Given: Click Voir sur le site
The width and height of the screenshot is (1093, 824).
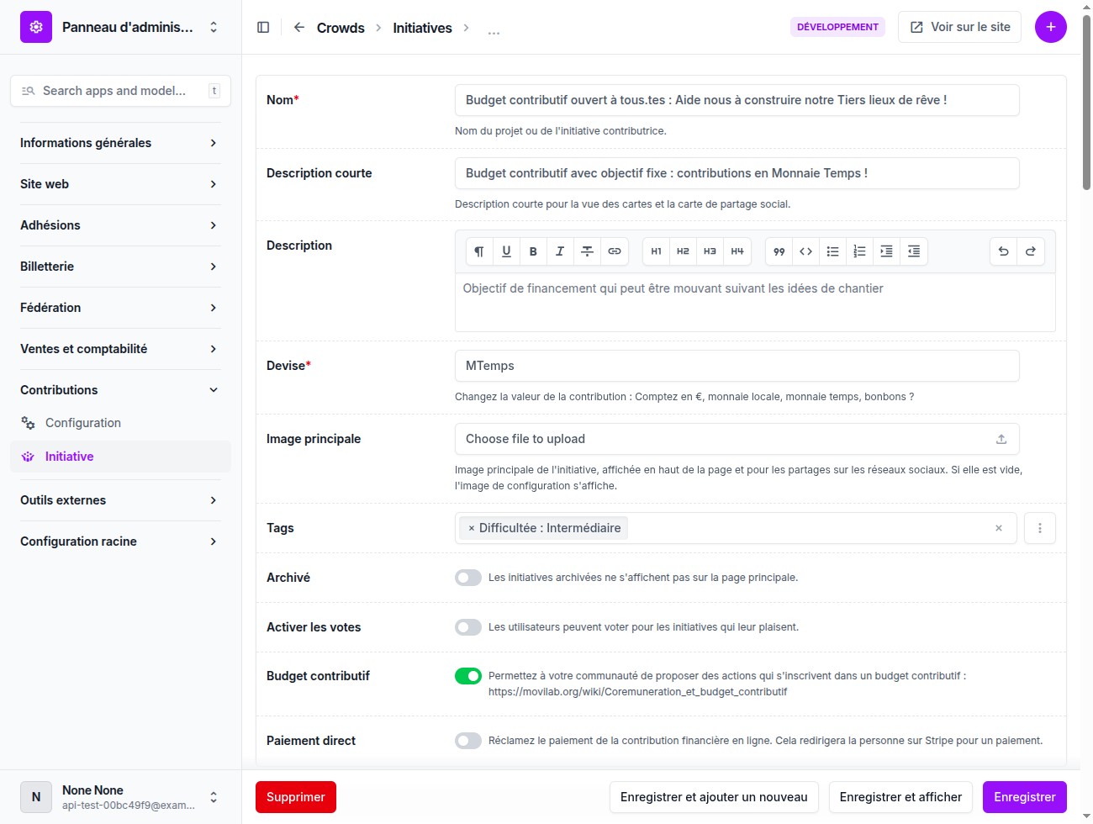Looking at the screenshot, I should (x=959, y=27).
